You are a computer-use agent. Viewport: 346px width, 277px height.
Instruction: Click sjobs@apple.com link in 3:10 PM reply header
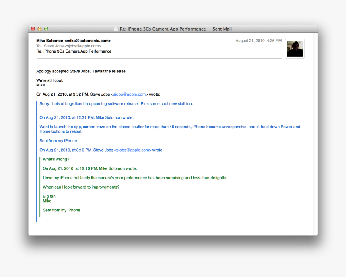click(x=133, y=150)
